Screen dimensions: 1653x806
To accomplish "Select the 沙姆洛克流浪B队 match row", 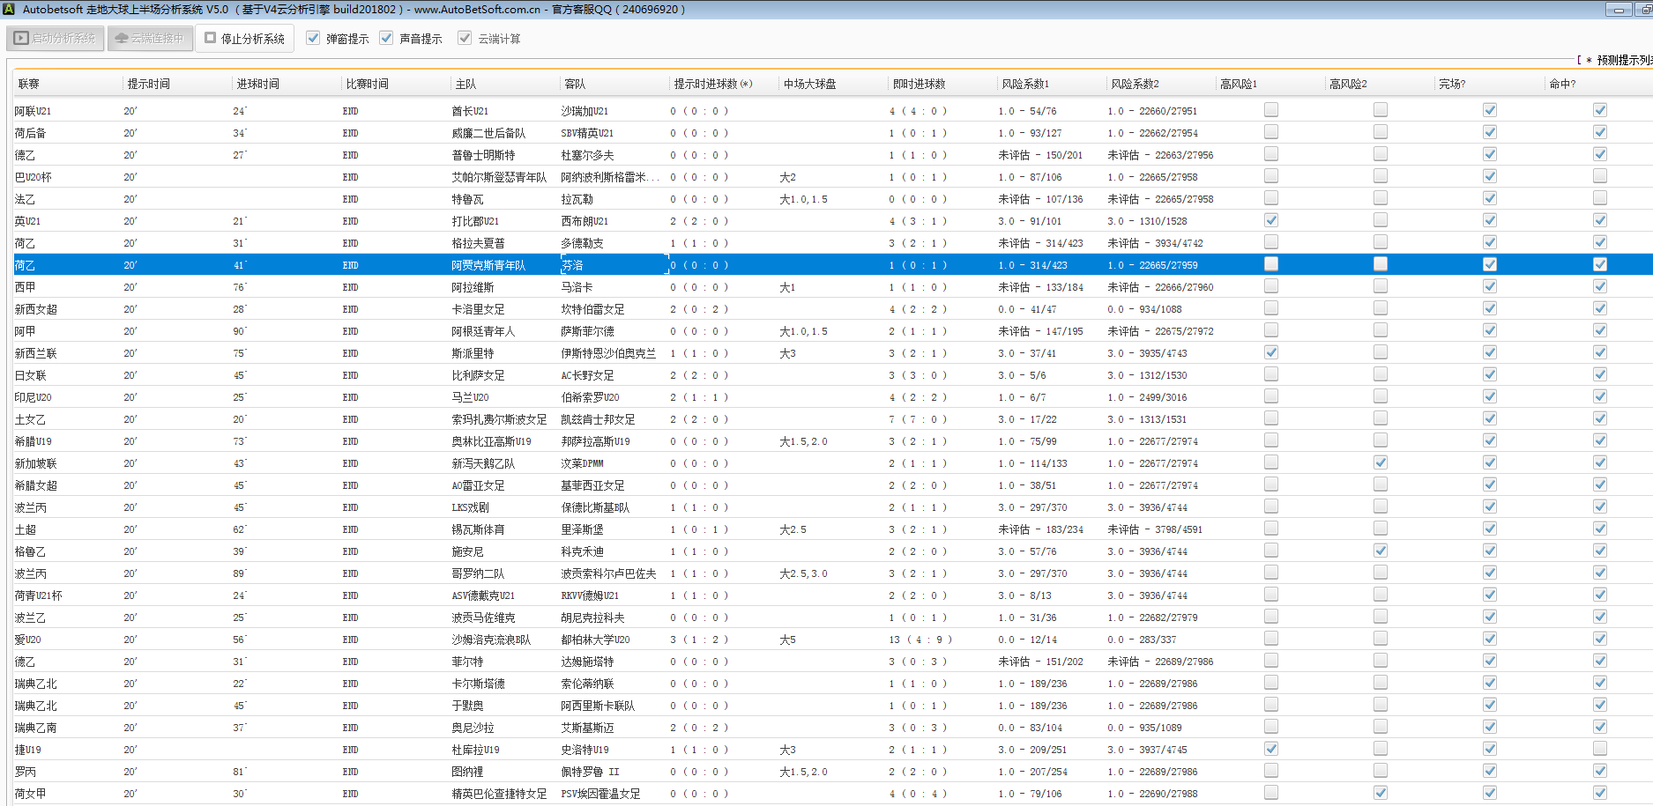I will (491, 640).
